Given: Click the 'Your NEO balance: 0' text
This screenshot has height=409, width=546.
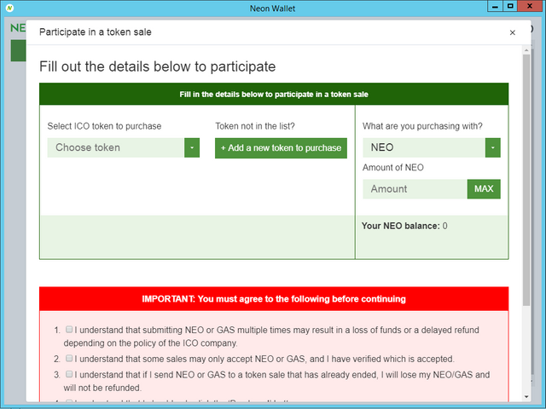Looking at the screenshot, I should tap(404, 226).
